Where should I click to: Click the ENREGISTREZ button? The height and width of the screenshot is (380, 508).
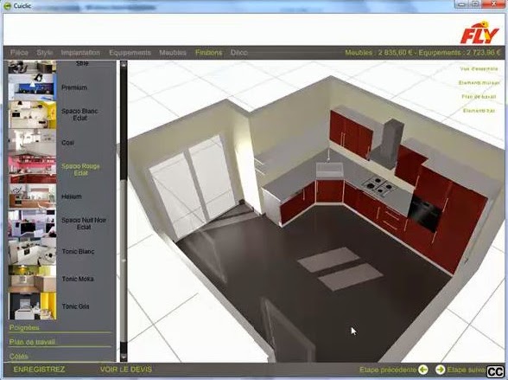pos(39,370)
